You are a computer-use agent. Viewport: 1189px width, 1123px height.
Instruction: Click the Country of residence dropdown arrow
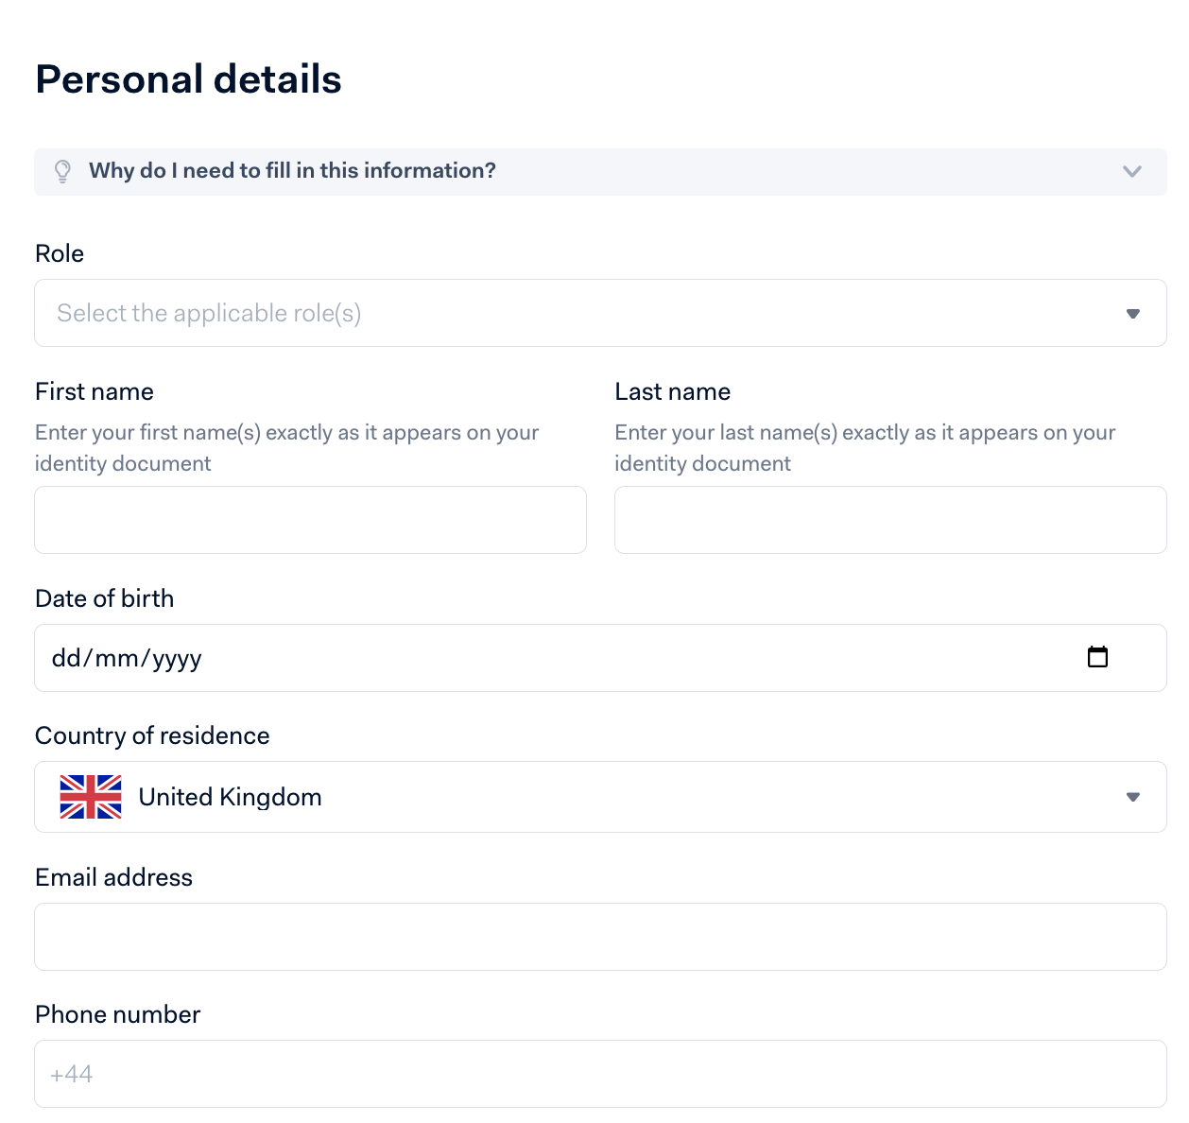coord(1132,797)
